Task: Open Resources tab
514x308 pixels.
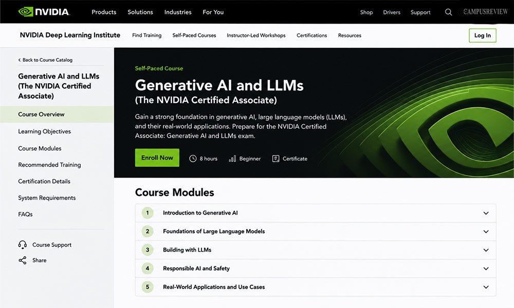Action: 350,35
